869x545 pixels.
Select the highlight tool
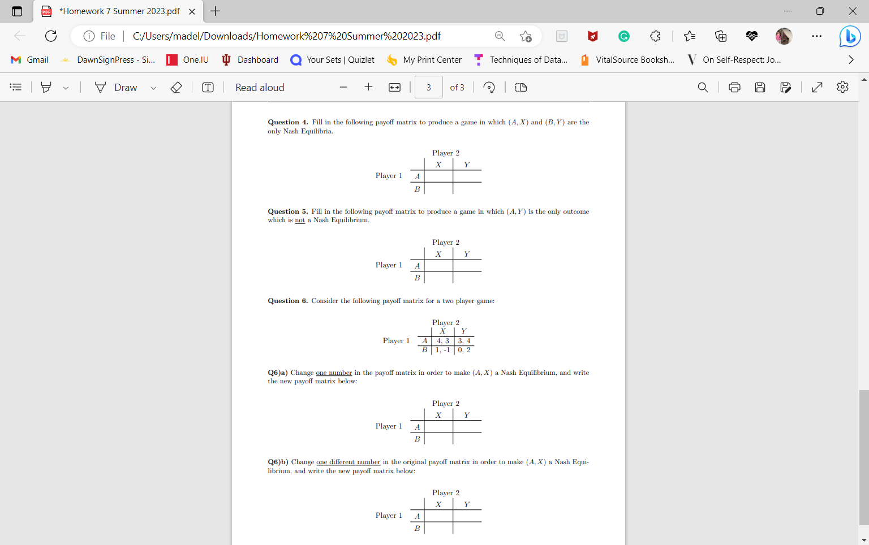coord(46,87)
